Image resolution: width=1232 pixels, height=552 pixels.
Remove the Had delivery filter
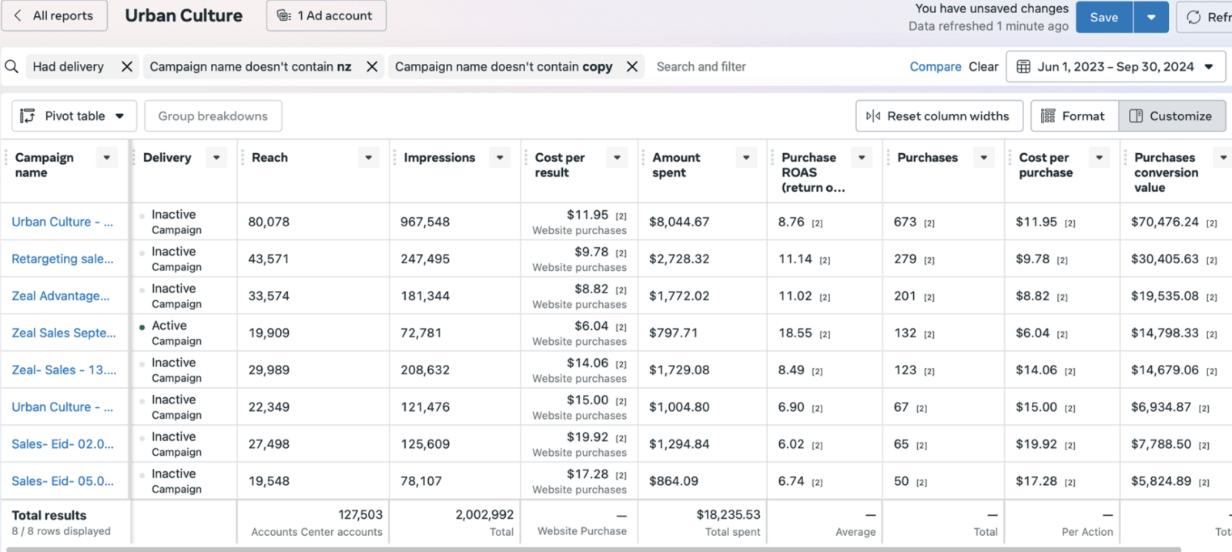(x=127, y=67)
